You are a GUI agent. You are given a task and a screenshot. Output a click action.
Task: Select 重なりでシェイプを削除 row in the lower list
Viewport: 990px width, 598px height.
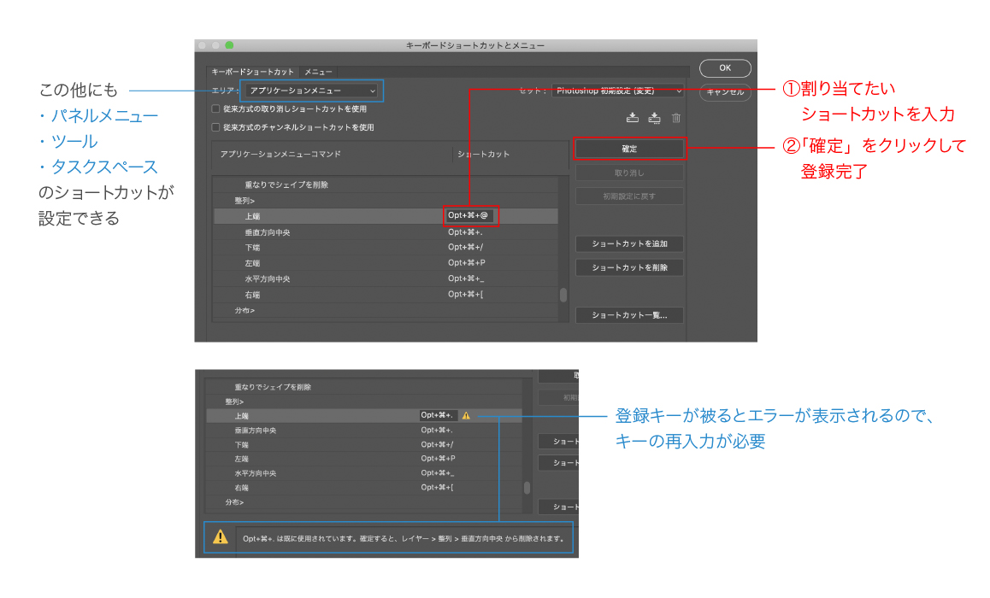(364, 387)
